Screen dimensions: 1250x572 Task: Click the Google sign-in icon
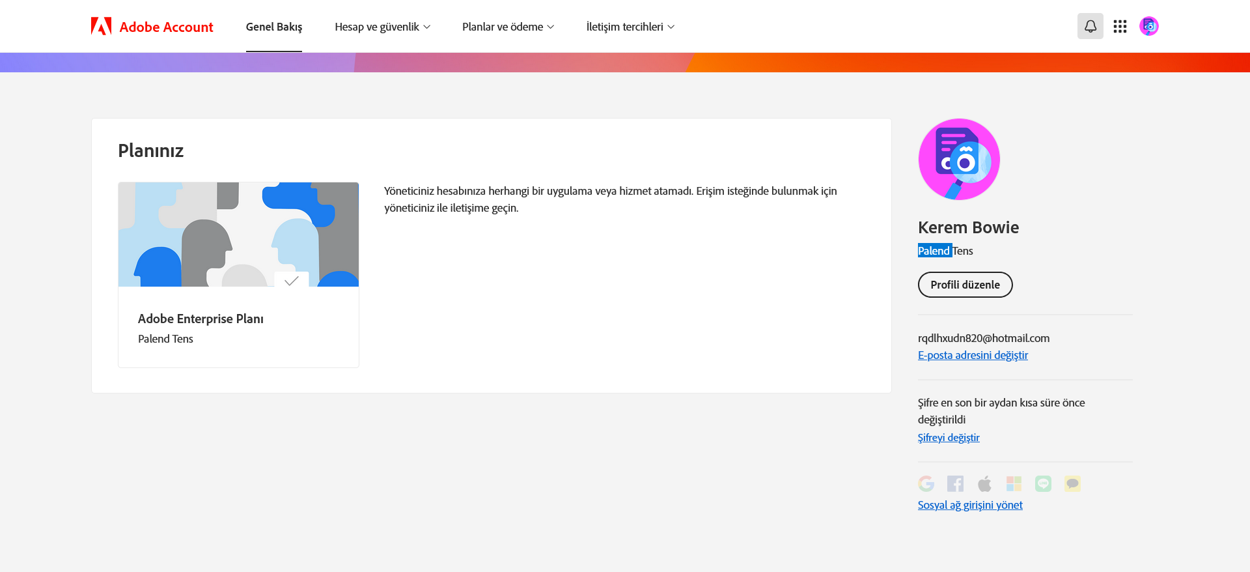[926, 483]
